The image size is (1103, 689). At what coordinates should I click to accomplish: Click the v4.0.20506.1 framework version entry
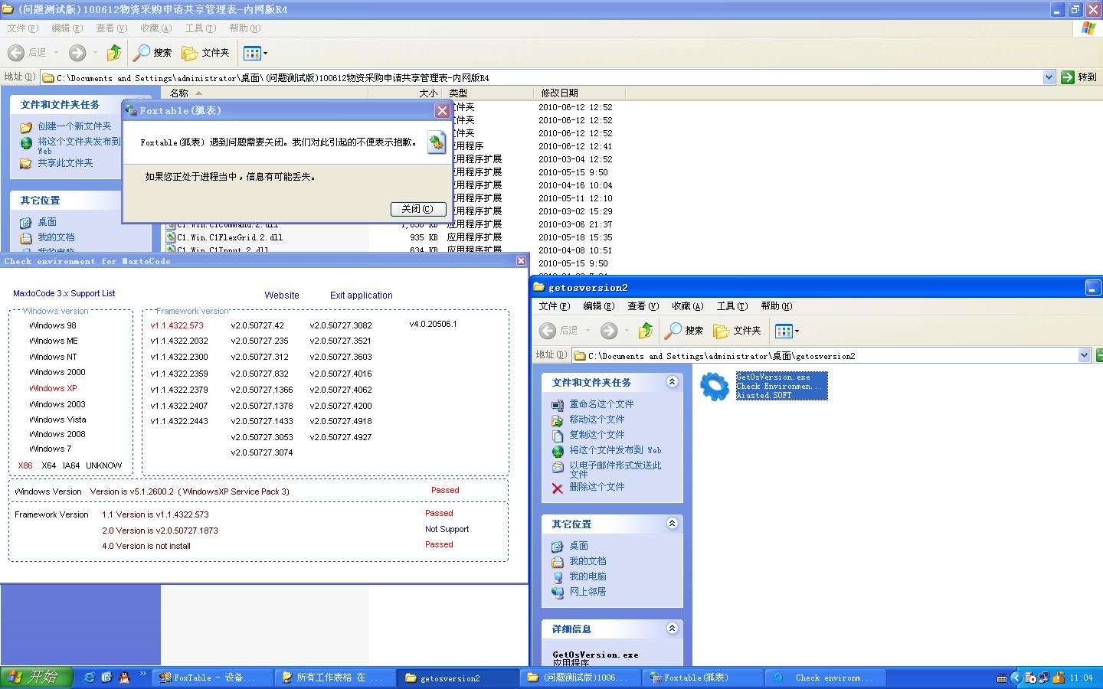tap(433, 324)
